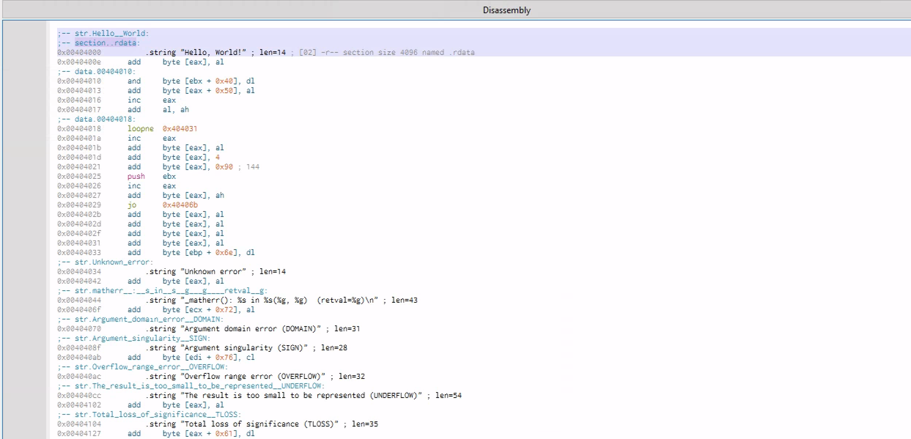911x439 pixels.
Task: Click the "The result is too small" string
Action: click(301, 395)
